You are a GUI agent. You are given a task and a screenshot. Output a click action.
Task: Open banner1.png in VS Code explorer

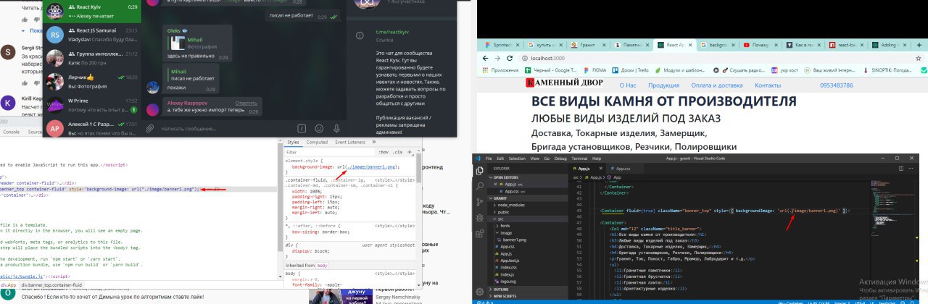[515, 240]
